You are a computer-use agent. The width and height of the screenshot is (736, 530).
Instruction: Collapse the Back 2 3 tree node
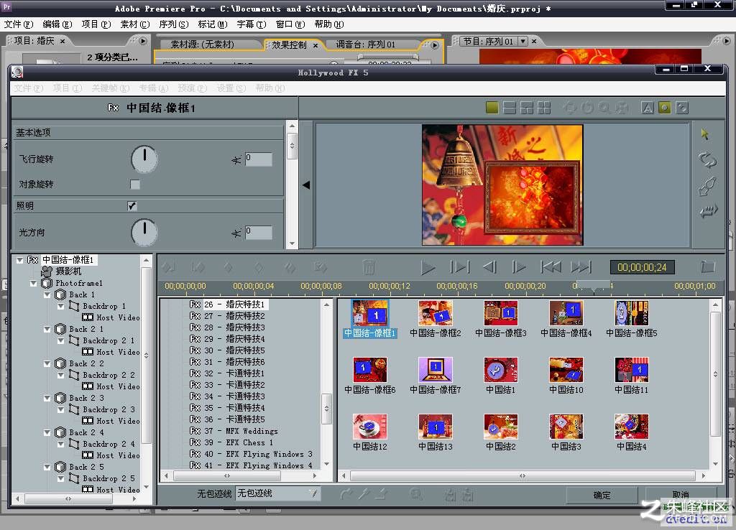[x=47, y=398]
